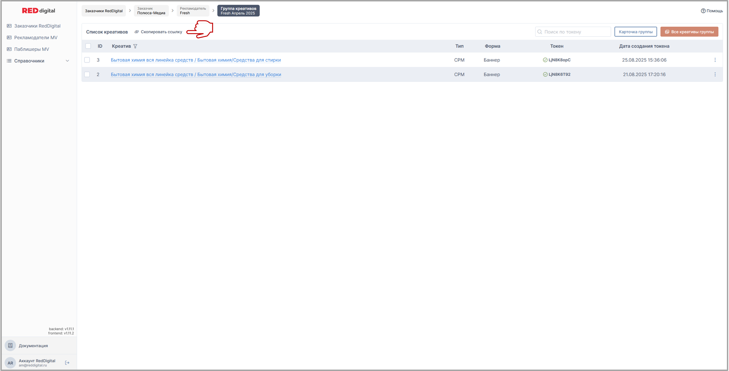The width and height of the screenshot is (729, 371).
Task: Open Паблишеры MV in the sidebar
Action: click(x=31, y=49)
